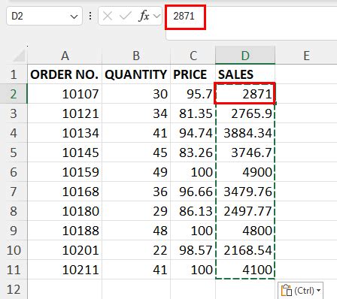
Task: Select cell containing order 10134
Action: (x=65, y=133)
